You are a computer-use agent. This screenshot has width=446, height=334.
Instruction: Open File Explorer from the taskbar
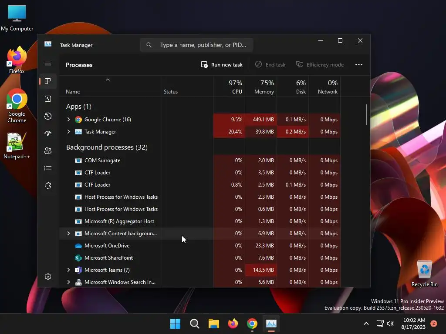(213, 324)
